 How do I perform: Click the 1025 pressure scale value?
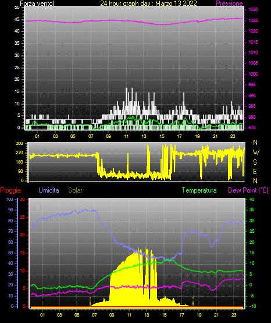tap(253, 20)
